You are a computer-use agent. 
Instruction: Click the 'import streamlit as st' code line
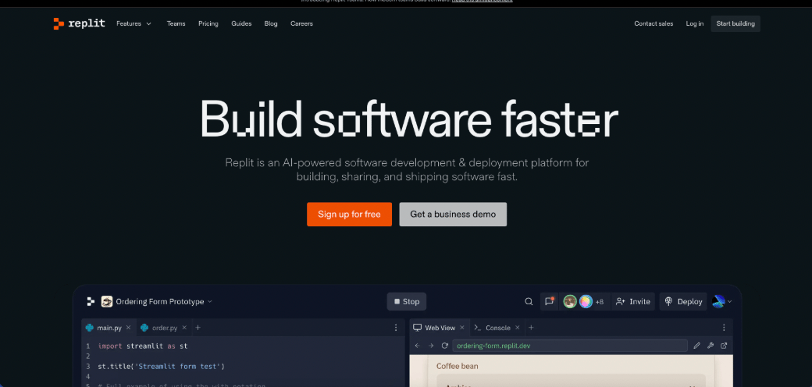coord(142,346)
